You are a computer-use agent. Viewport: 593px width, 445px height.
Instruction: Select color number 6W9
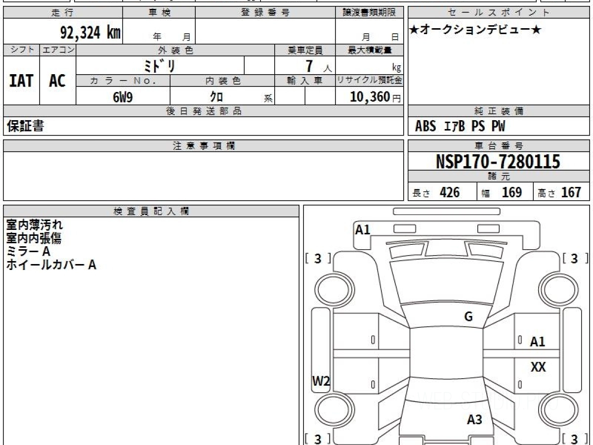(123, 97)
